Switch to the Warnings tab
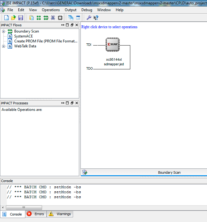Screen dimensions: 207x222 click(x=60, y=214)
